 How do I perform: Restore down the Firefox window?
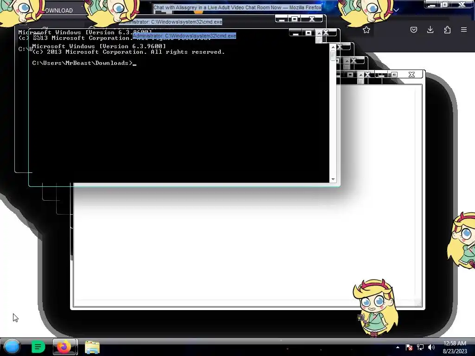pos(445,4)
